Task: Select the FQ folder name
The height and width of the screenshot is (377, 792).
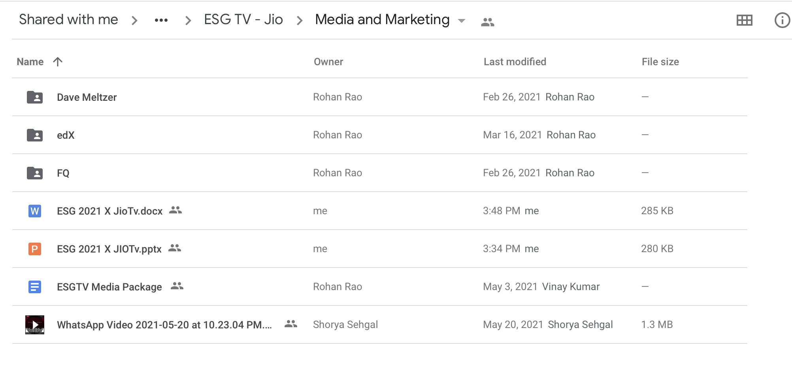Action: click(63, 173)
